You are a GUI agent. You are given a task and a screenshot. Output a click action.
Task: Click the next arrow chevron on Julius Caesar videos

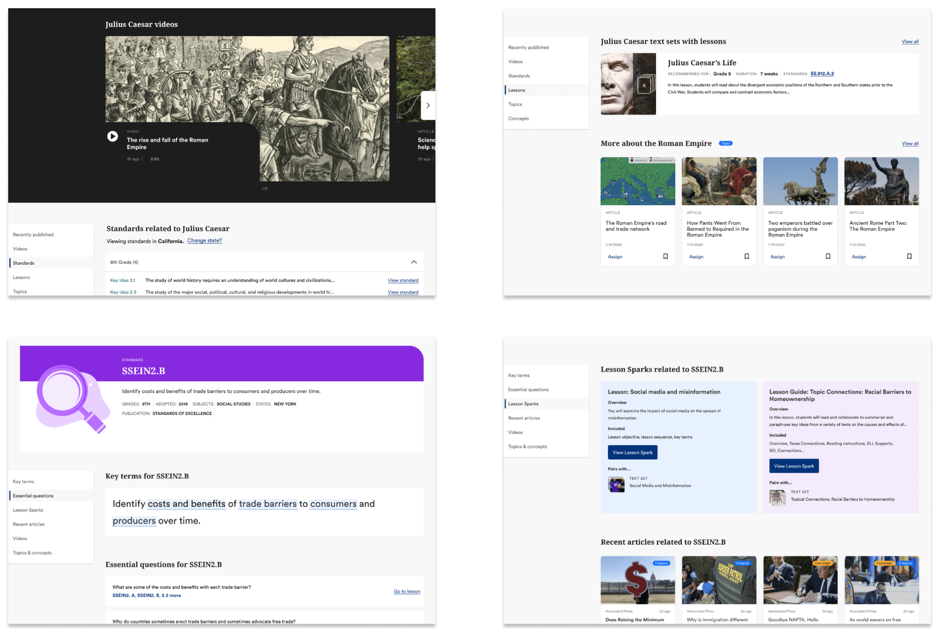click(x=428, y=105)
